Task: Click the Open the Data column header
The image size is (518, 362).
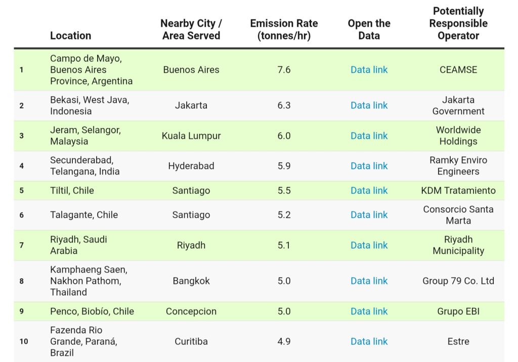Action: (369, 29)
